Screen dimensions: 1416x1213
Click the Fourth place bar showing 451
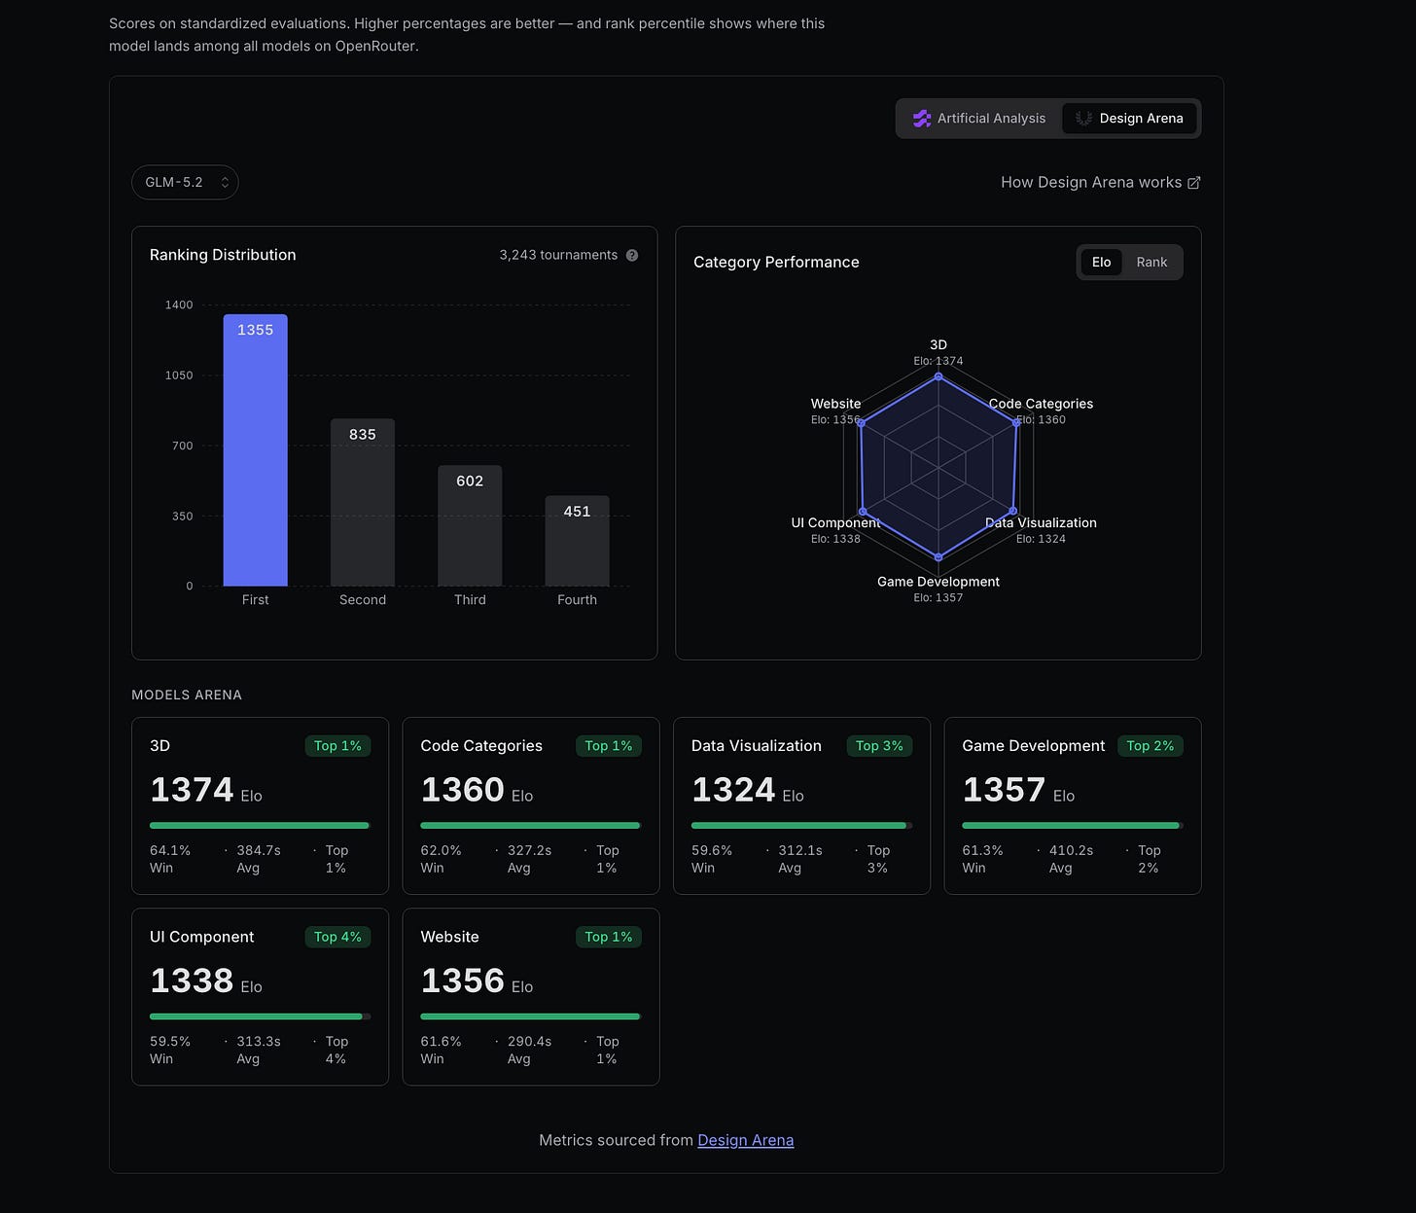pos(577,541)
